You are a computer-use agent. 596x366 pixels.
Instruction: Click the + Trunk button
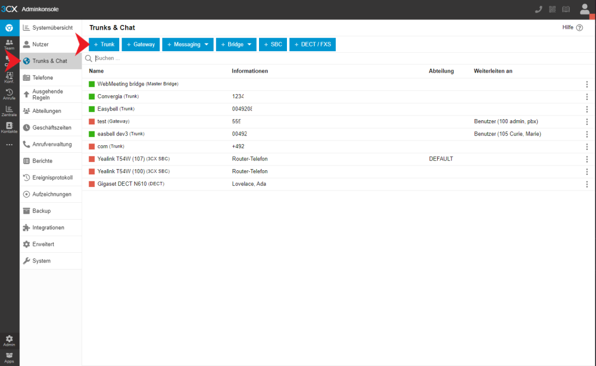[x=104, y=44]
